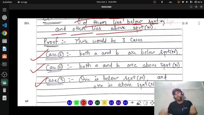Launch Visual Studio Code from dock
This screenshot has width=204, height=115.
point(4,25)
